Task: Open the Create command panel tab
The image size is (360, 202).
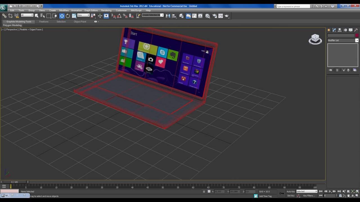Action: pyautogui.click(x=329, y=30)
